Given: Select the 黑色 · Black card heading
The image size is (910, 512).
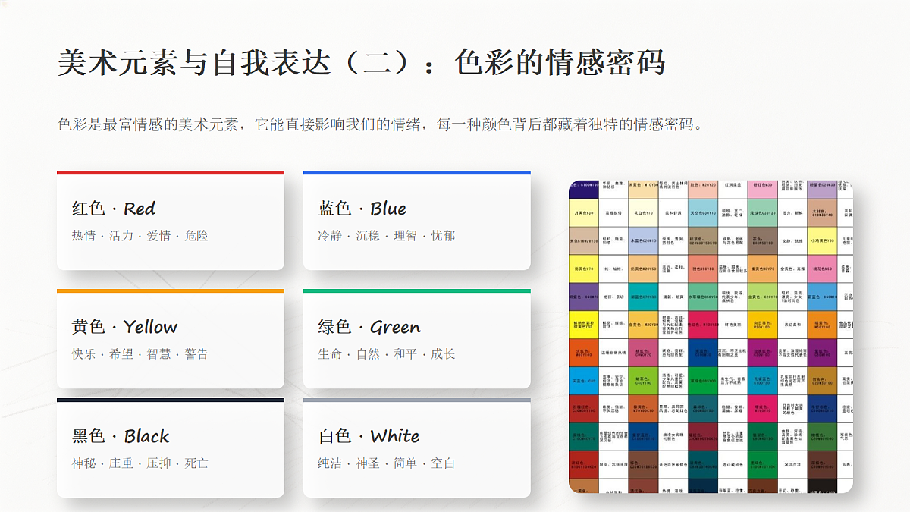Looking at the screenshot, I should 121,436.
